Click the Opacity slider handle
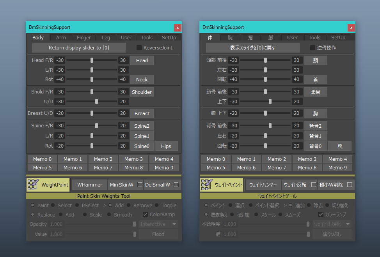This screenshot has height=257, width=380. (x=135, y=224)
